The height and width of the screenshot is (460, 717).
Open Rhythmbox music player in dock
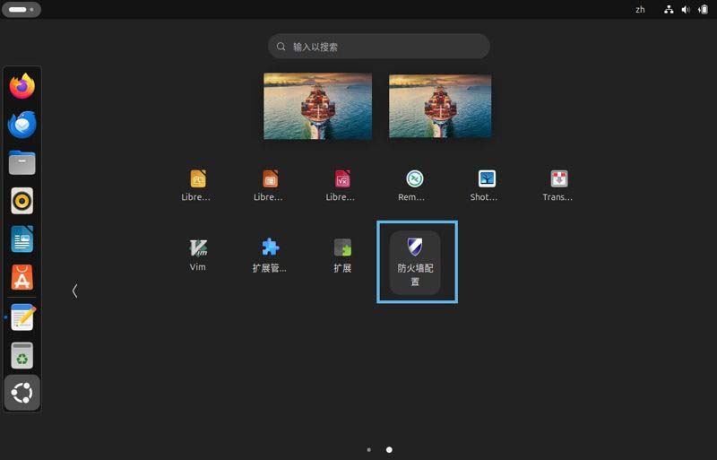(x=22, y=201)
